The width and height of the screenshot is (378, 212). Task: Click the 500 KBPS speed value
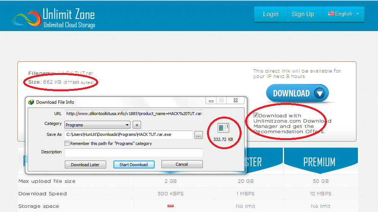pyautogui.click(x=171, y=194)
